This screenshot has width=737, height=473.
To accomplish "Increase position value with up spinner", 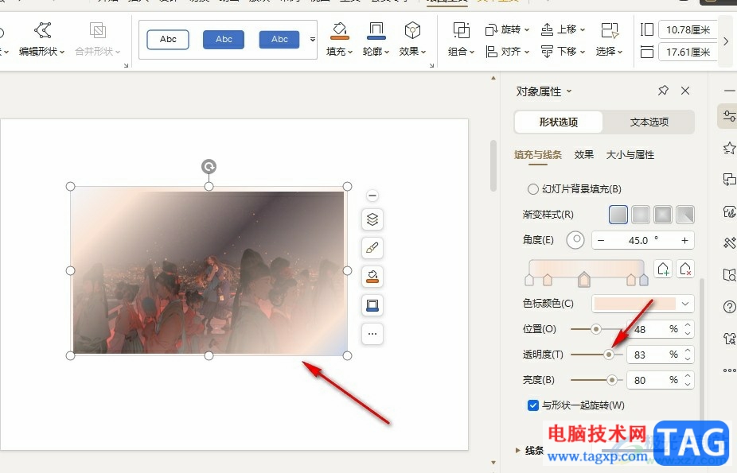I will [x=688, y=324].
